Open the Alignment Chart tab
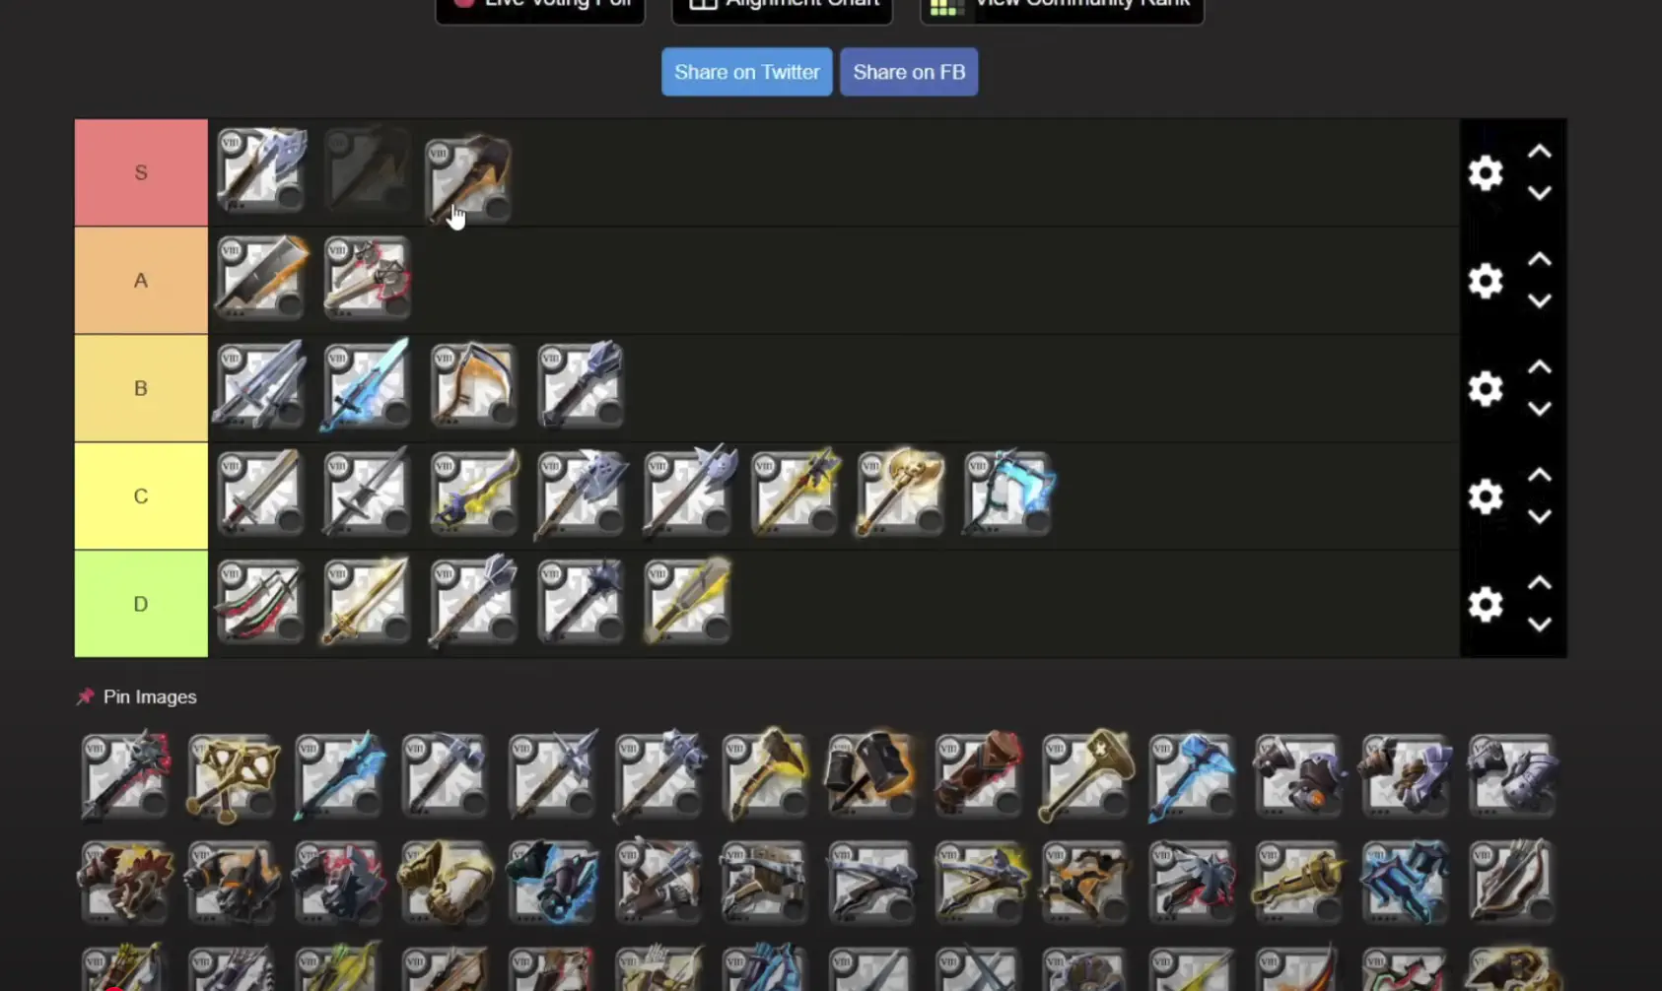The image size is (1662, 991). 782,6
